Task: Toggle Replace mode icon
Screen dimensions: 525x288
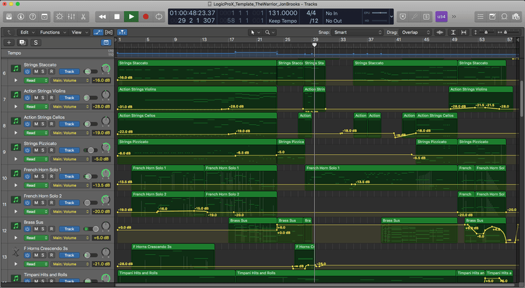Action: click(x=403, y=16)
